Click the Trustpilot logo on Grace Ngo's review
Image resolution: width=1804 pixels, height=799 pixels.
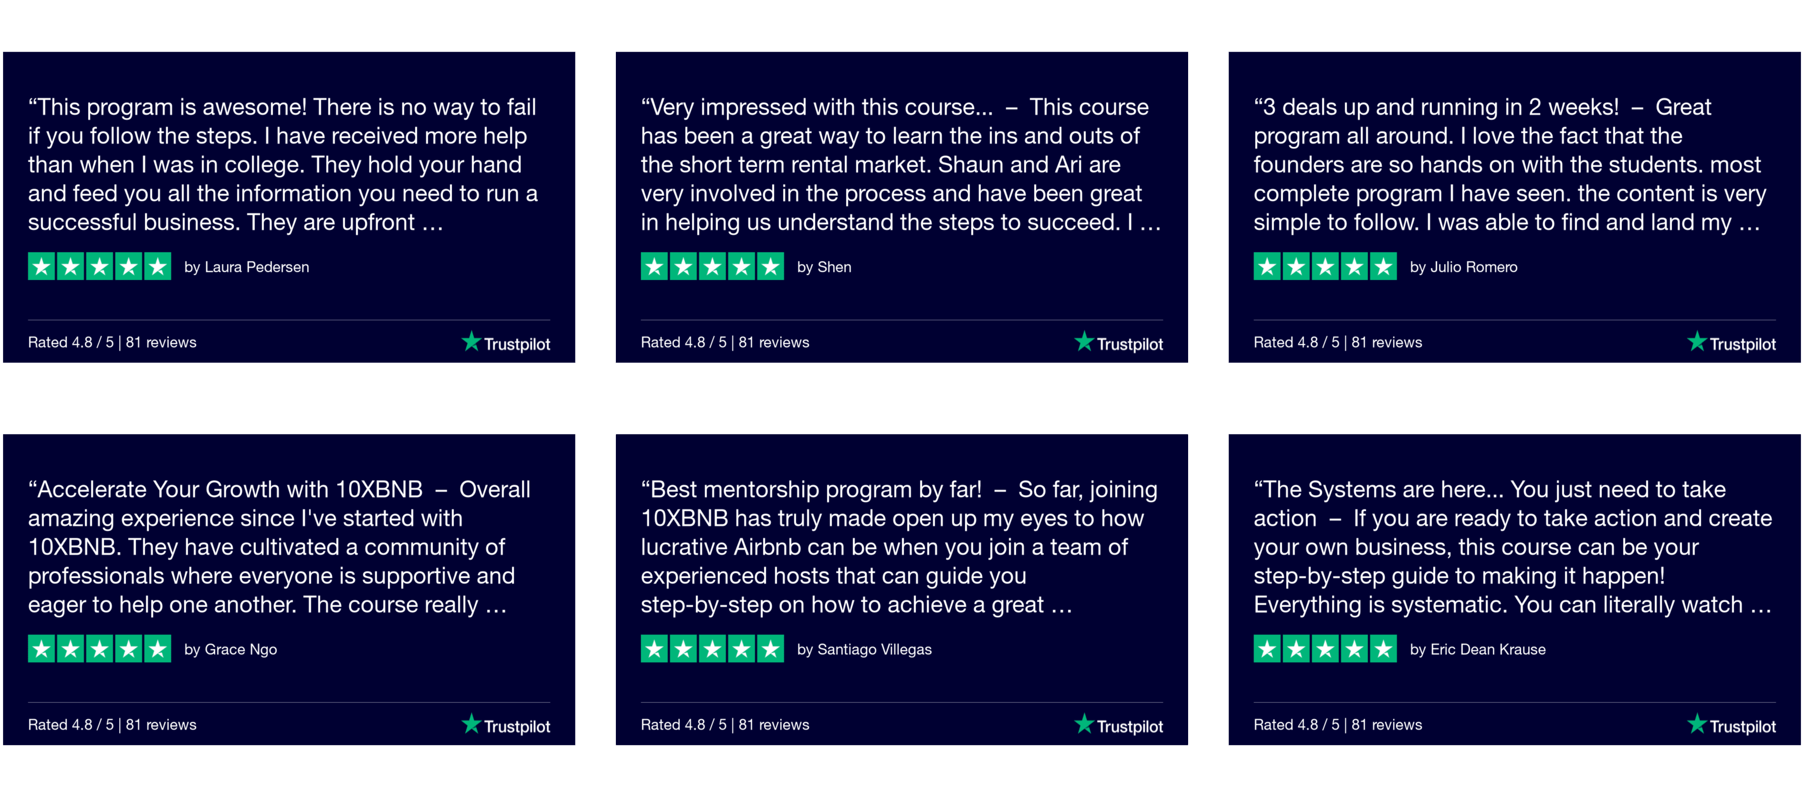tap(506, 725)
